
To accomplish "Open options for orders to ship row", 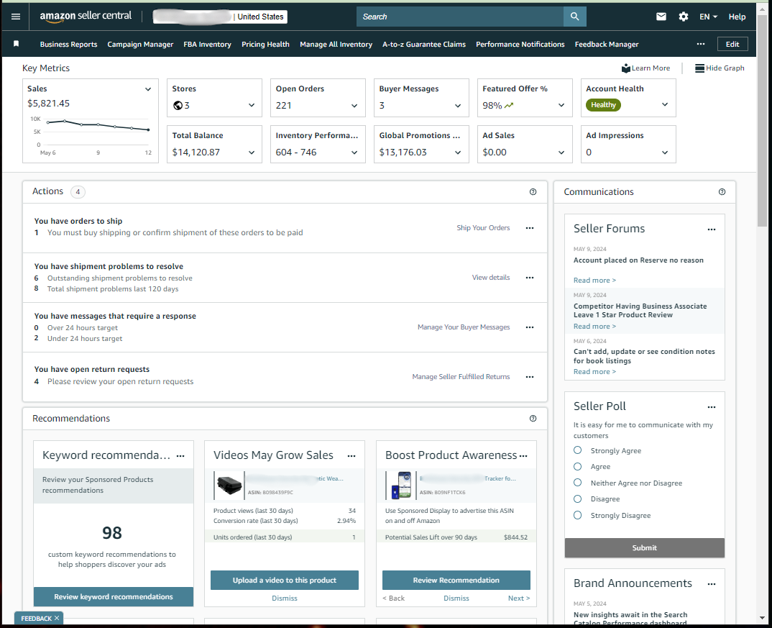I will pyautogui.click(x=530, y=228).
